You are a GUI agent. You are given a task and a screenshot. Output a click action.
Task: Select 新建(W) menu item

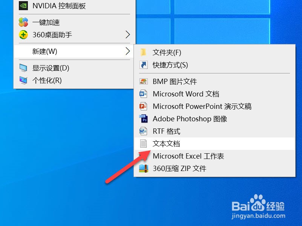74,51
